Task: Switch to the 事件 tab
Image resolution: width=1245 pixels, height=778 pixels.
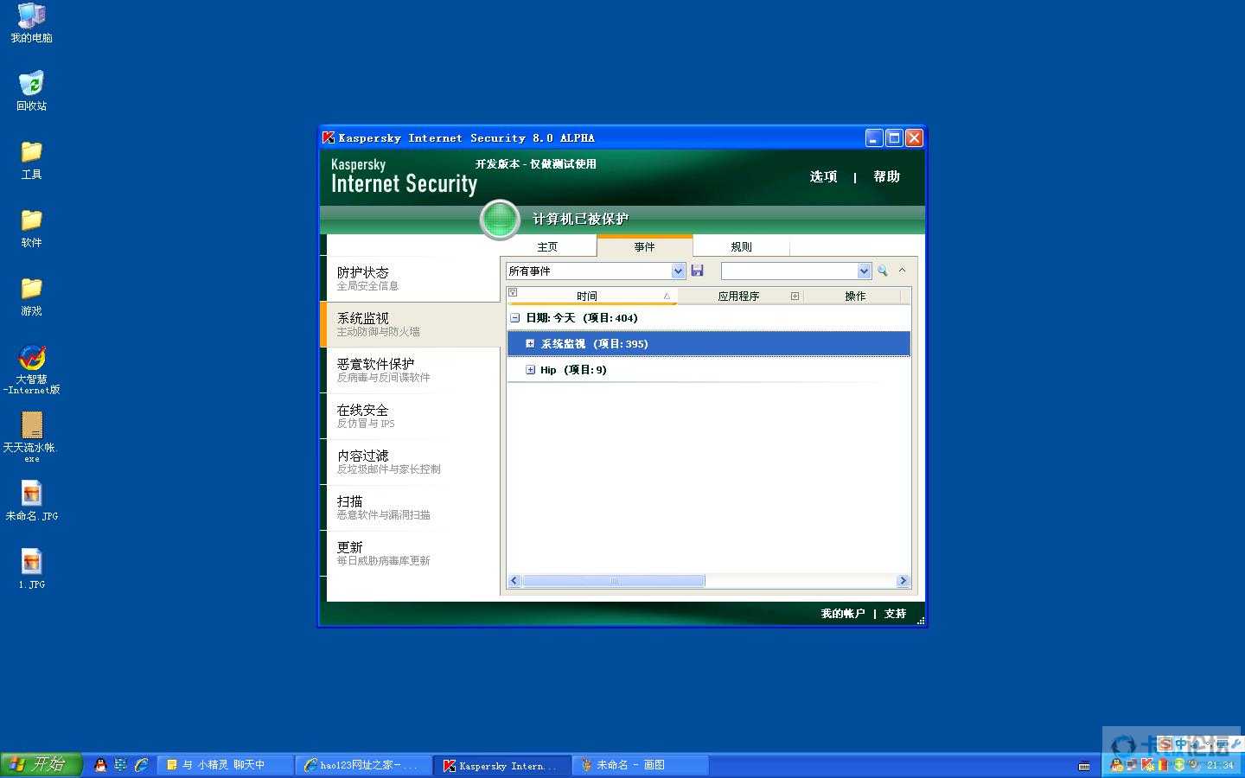Action: [x=644, y=246]
